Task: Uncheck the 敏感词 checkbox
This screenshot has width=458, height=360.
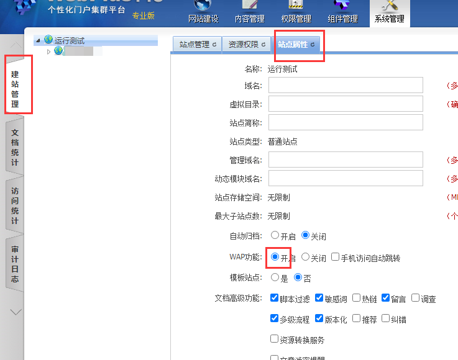Action: tap(319, 298)
